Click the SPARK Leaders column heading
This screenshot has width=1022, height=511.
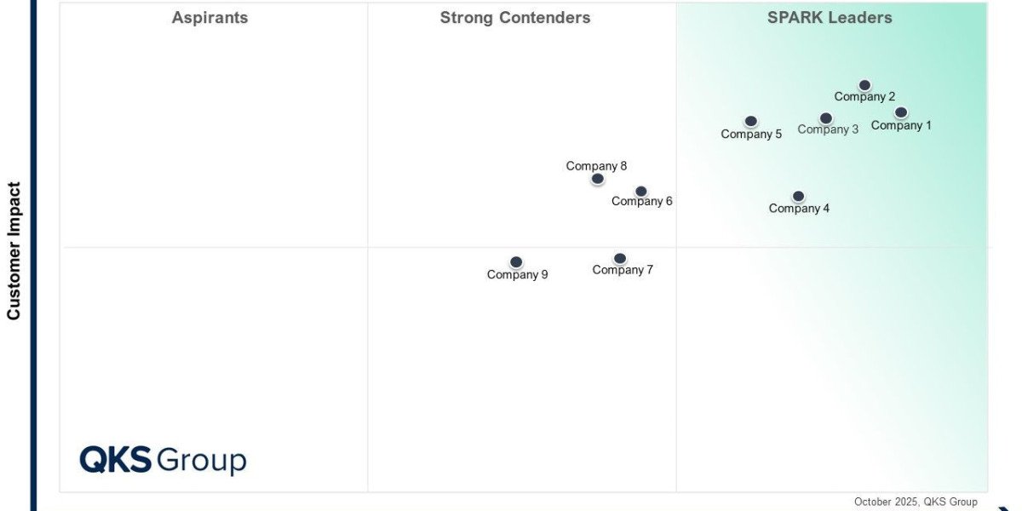click(830, 18)
